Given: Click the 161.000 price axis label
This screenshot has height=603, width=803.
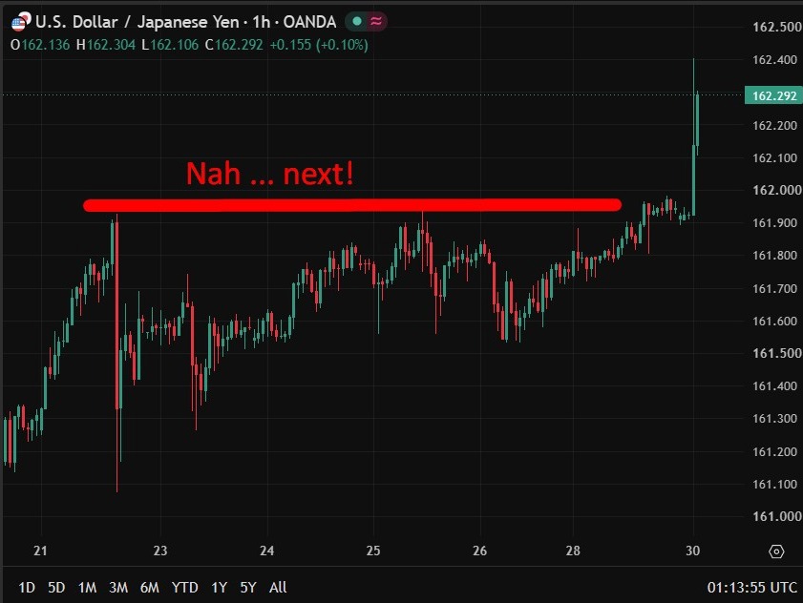Looking at the screenshot, I should click(777, 516).
